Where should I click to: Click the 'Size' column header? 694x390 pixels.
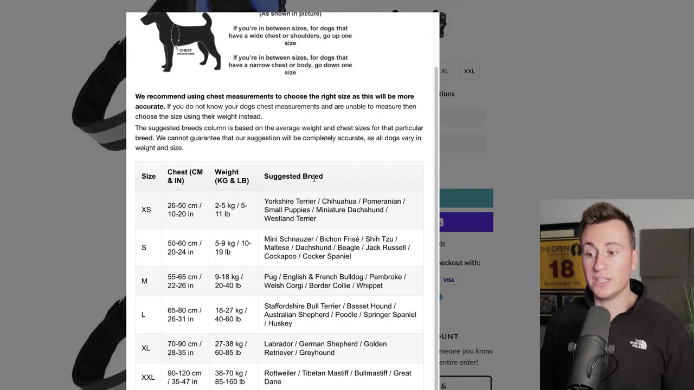149,176
